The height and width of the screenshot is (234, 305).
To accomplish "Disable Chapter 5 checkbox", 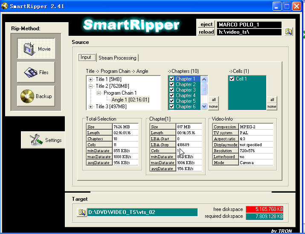I will (x=171, y=101).
